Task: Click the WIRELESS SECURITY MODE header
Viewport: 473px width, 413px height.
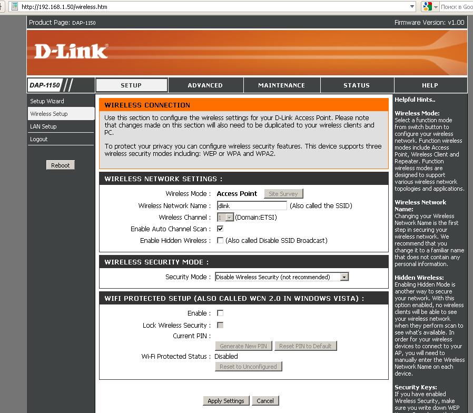Action: pos(244,262)
